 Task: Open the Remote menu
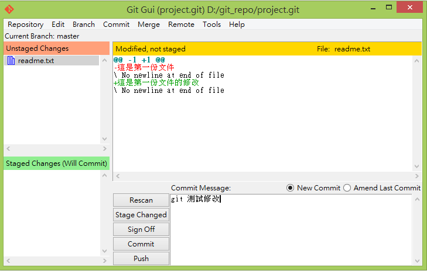pos(181,25)
